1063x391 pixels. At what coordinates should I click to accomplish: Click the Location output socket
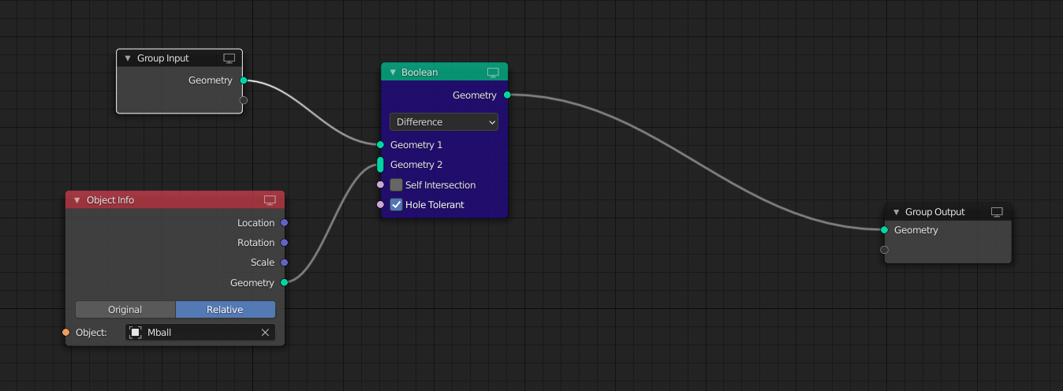point(284,223)
